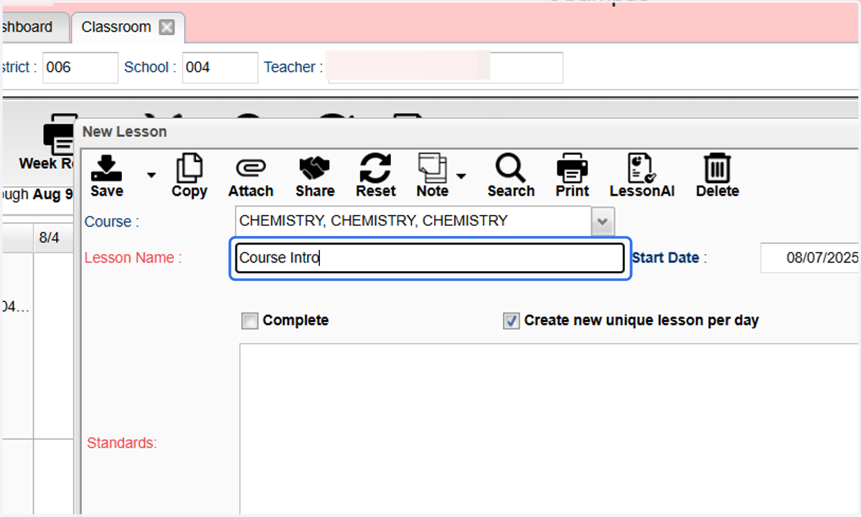Click inside the Standards text area
Image resolution: width=861 pixels, height=517 pixels.
click(549, 429)
